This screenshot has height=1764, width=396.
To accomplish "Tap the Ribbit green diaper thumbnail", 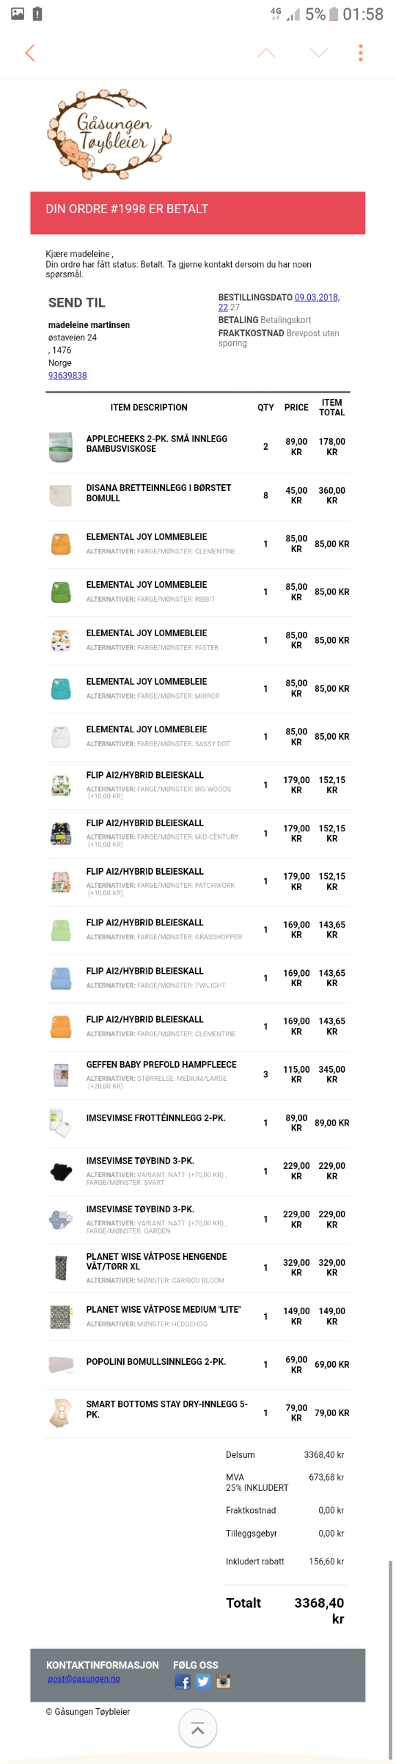I will click(x=61, y=592).
